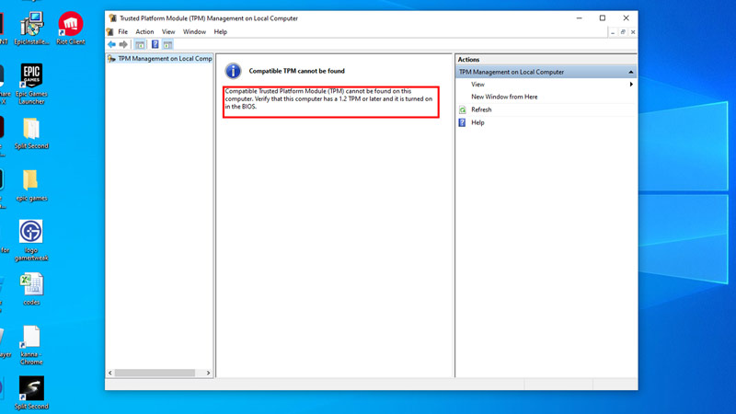Image resolution: width=736 pixels, height=414 pixels.
Task: Click the left arrow of tree pane scrollbar
Action: point(110,373)
